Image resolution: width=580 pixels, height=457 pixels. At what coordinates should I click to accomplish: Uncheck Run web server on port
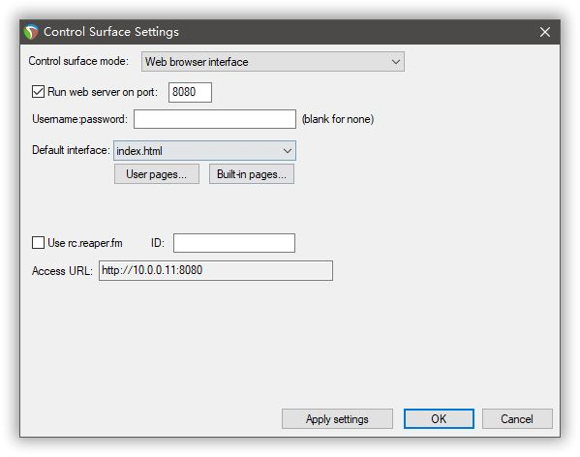pos(38,92)
